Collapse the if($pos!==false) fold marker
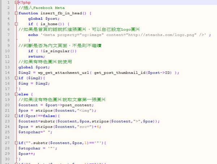This screenshot has width=217, height=164. [x=16, y=116]
